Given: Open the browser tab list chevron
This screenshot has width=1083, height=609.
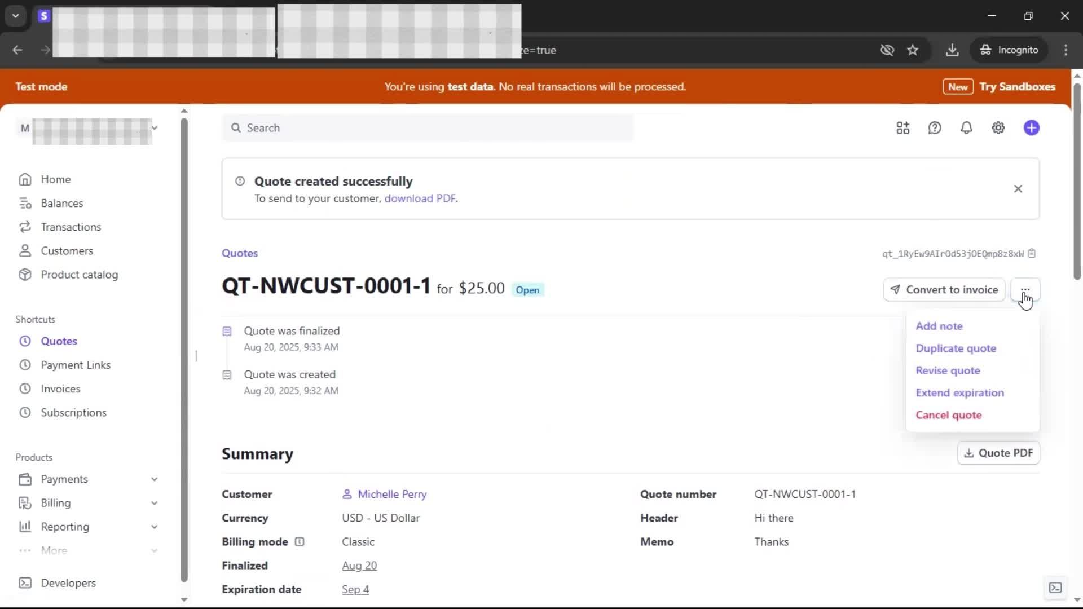Looking at the screenshot, I should pyautogui.click(x=16, y=16).
